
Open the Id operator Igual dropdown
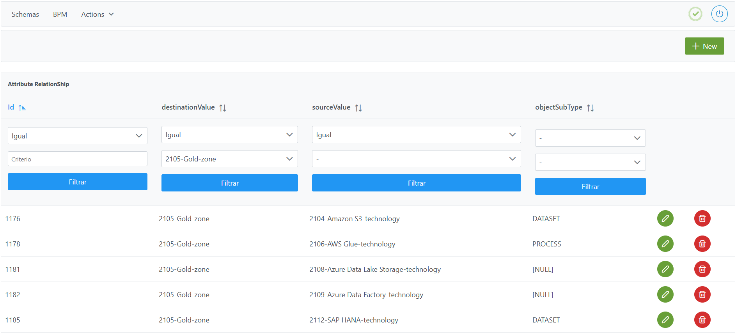pyautogui.click(x=77, y=136)
